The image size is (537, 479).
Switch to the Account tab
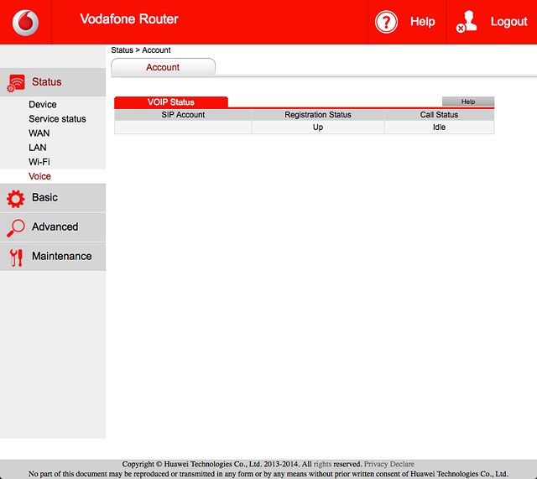163,67
